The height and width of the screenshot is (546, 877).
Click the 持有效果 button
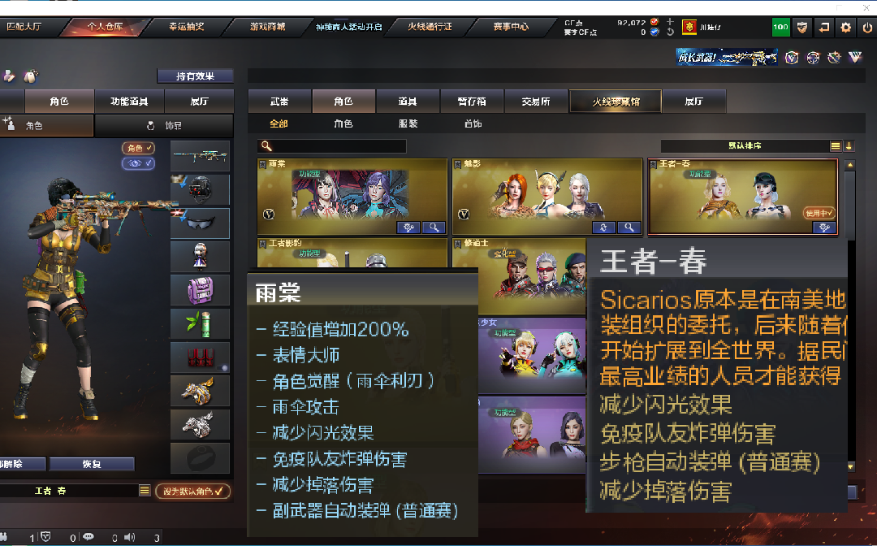196,76
